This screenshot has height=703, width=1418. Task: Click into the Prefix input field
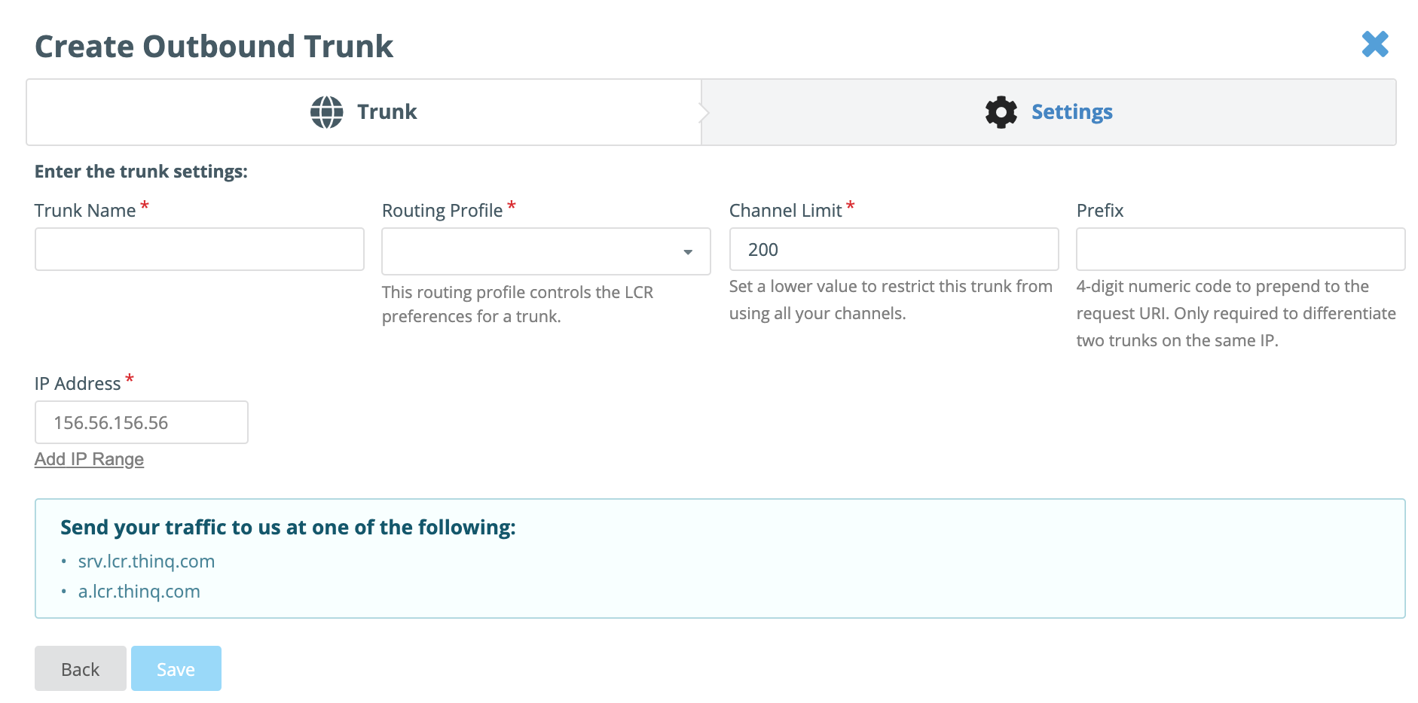[1240, 249]
